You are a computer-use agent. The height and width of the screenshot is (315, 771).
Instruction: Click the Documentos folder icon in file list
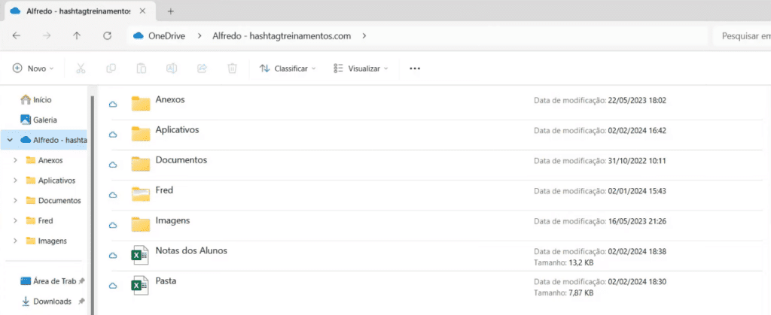coord(141,164)
